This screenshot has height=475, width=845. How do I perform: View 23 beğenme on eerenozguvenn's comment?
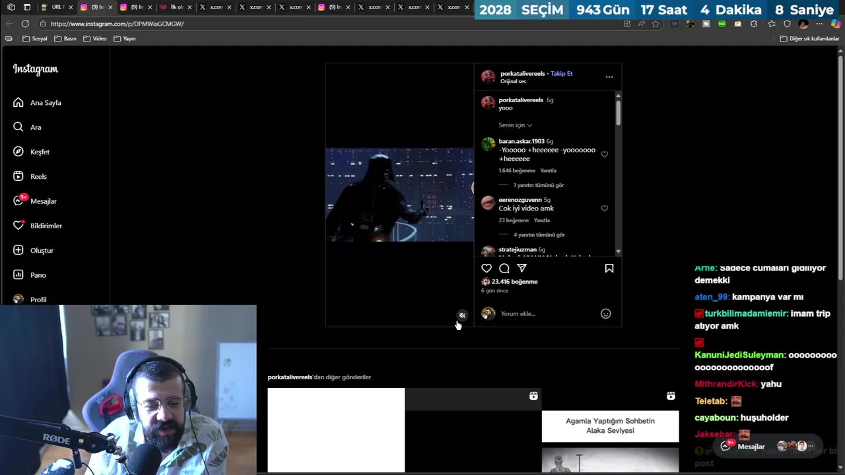point(514,220)
